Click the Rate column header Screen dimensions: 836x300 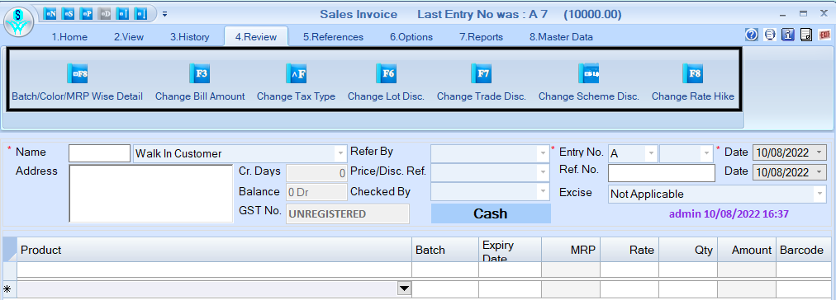(629, 250)
